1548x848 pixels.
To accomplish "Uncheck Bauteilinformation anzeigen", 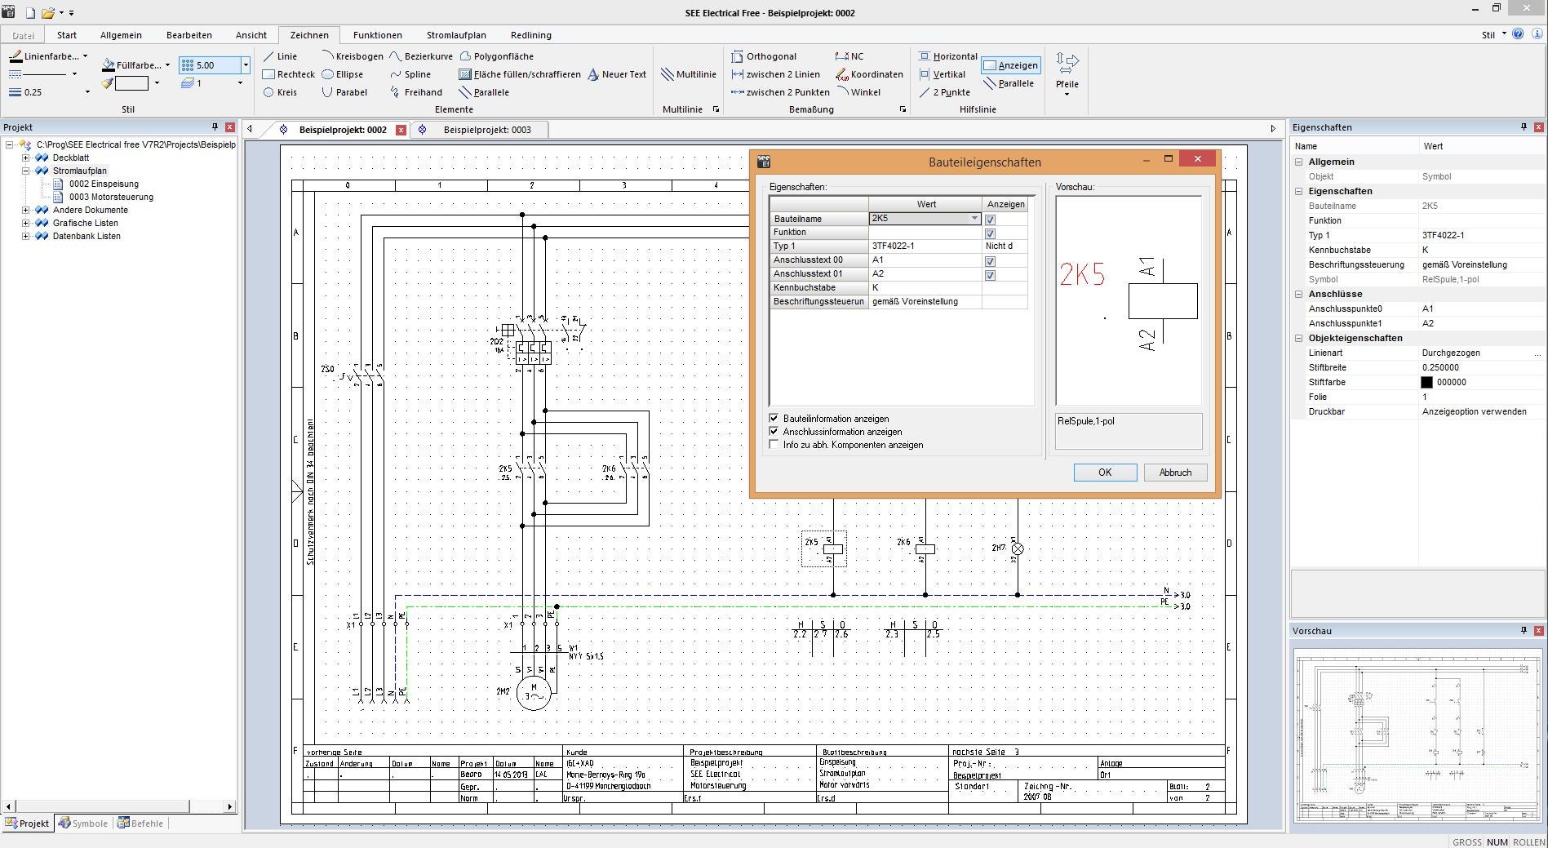I will tap(774, 419).
